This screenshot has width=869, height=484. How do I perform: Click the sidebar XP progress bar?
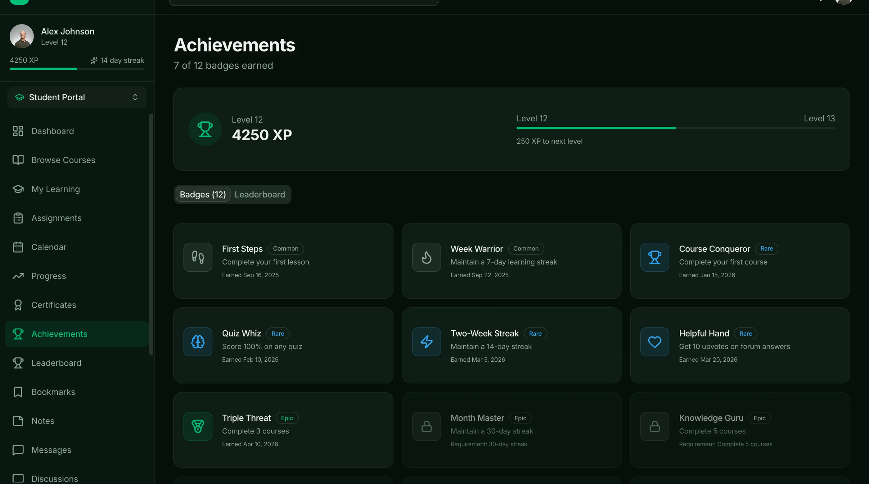[77, 69]
